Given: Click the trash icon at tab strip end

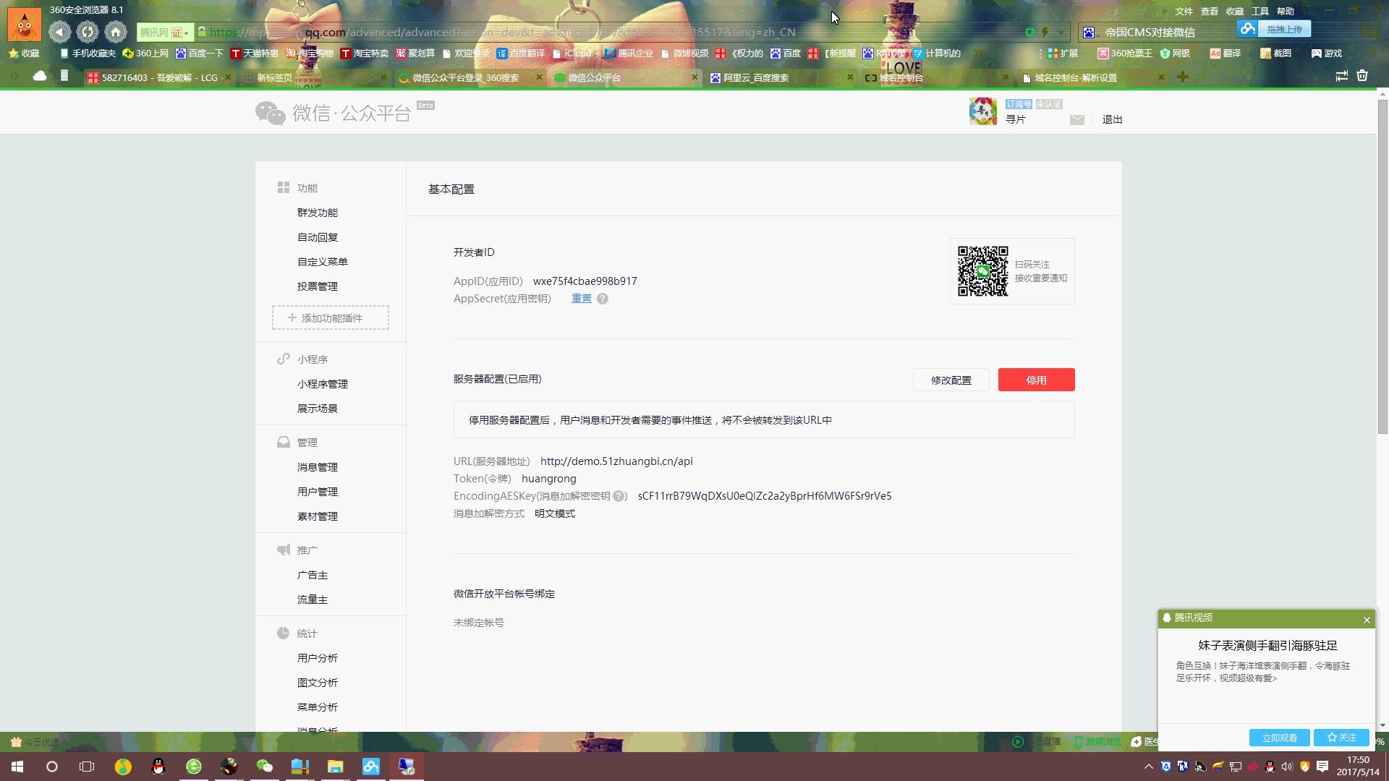Looking at the screenshot, I should (1362, 76).
